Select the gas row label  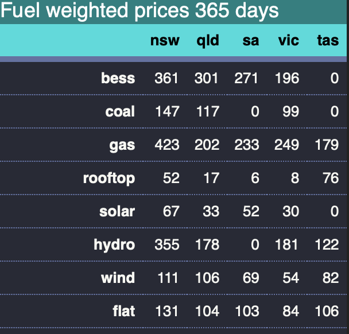point(122,145)
